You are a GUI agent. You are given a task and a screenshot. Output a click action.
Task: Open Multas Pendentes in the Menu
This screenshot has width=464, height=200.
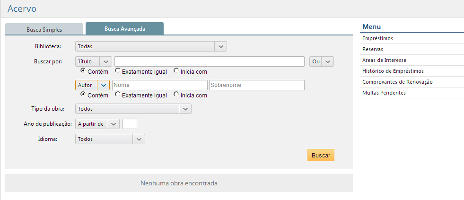(384, 93)
